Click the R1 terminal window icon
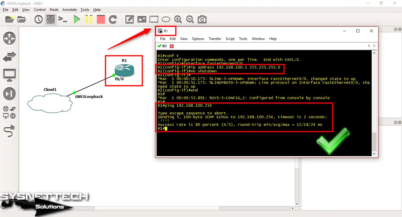 [x=160, y=31]
